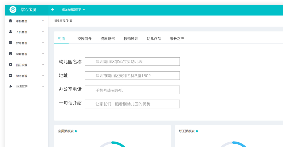The image size is (283, 147).
Task: Click the 一句话介绍 text field
Action: (x=132, y=104)
